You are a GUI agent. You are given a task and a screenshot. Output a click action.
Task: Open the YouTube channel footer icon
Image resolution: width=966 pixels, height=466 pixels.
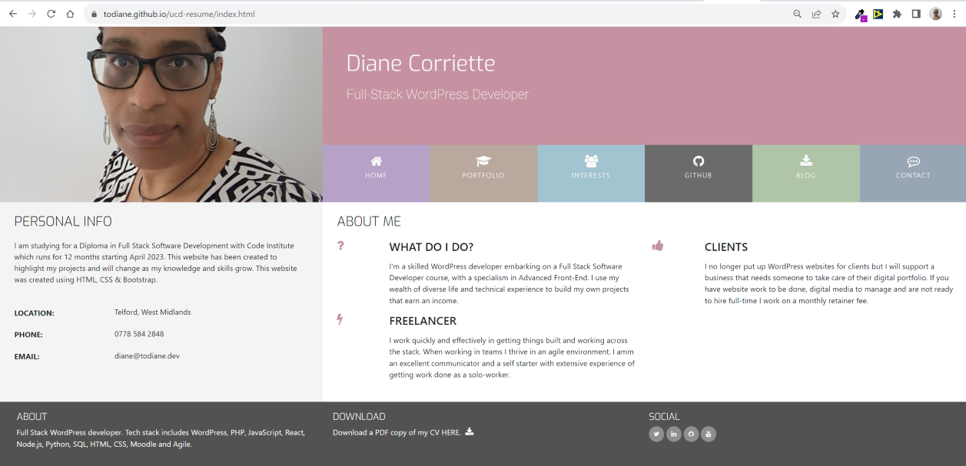click(x=708, y=434)
